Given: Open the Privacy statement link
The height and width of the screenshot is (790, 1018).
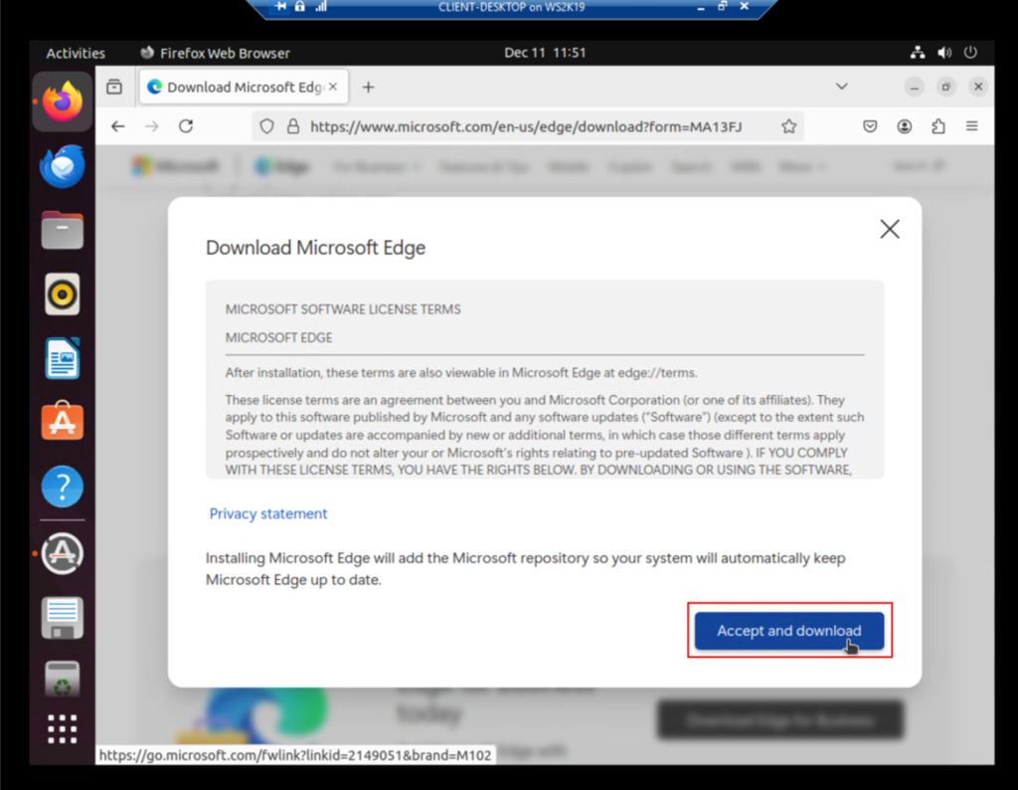Looking at the screenshot, I should [268, 513].
